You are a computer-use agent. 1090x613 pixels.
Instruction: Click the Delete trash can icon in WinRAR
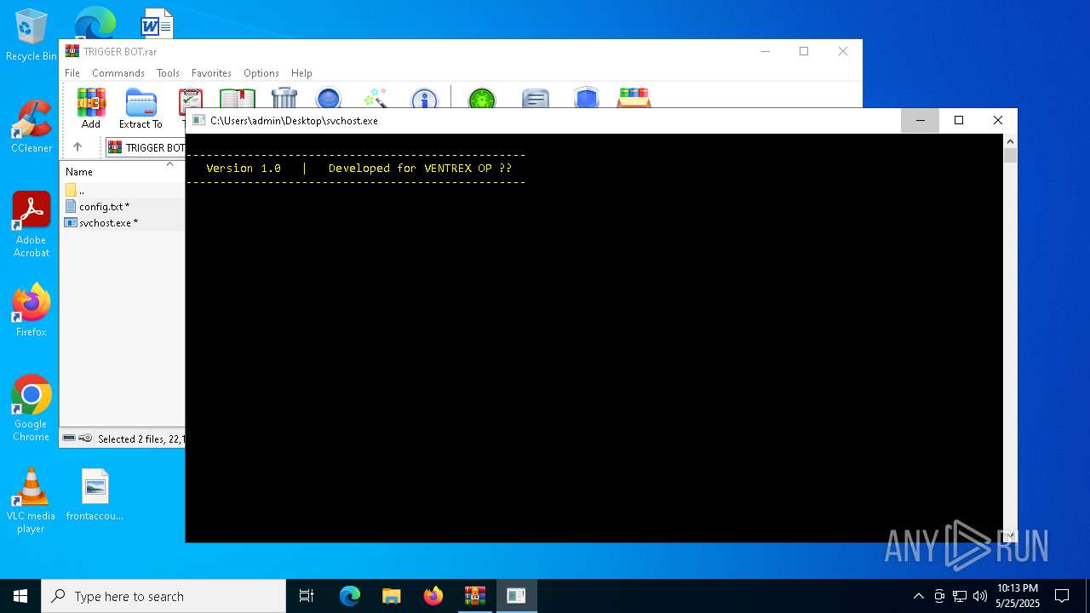(x=284, y=99)
